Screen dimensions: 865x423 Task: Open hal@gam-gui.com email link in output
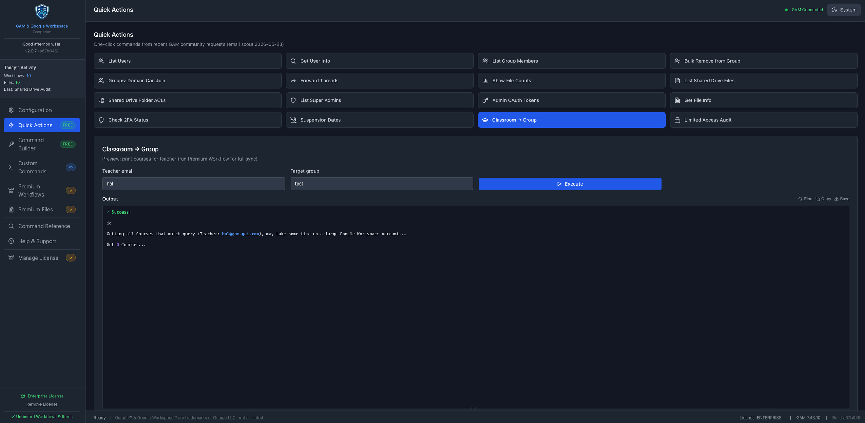(240, 234)
